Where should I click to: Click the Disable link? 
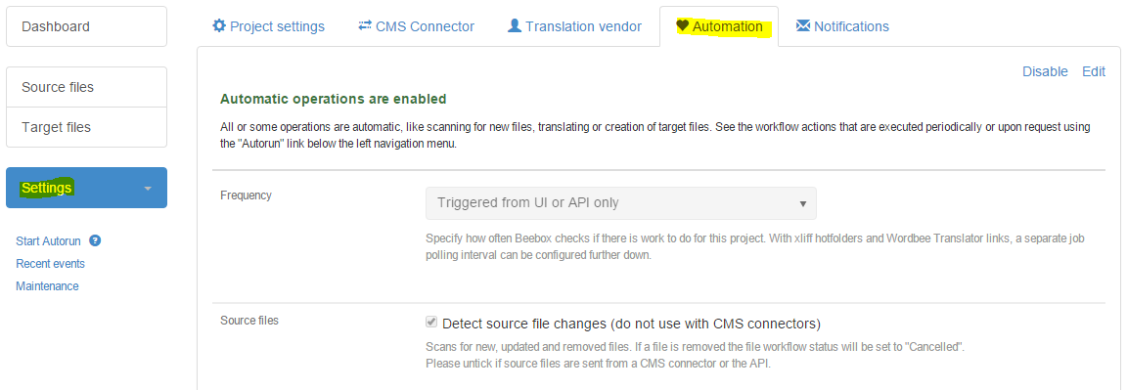pos(1045,71)
